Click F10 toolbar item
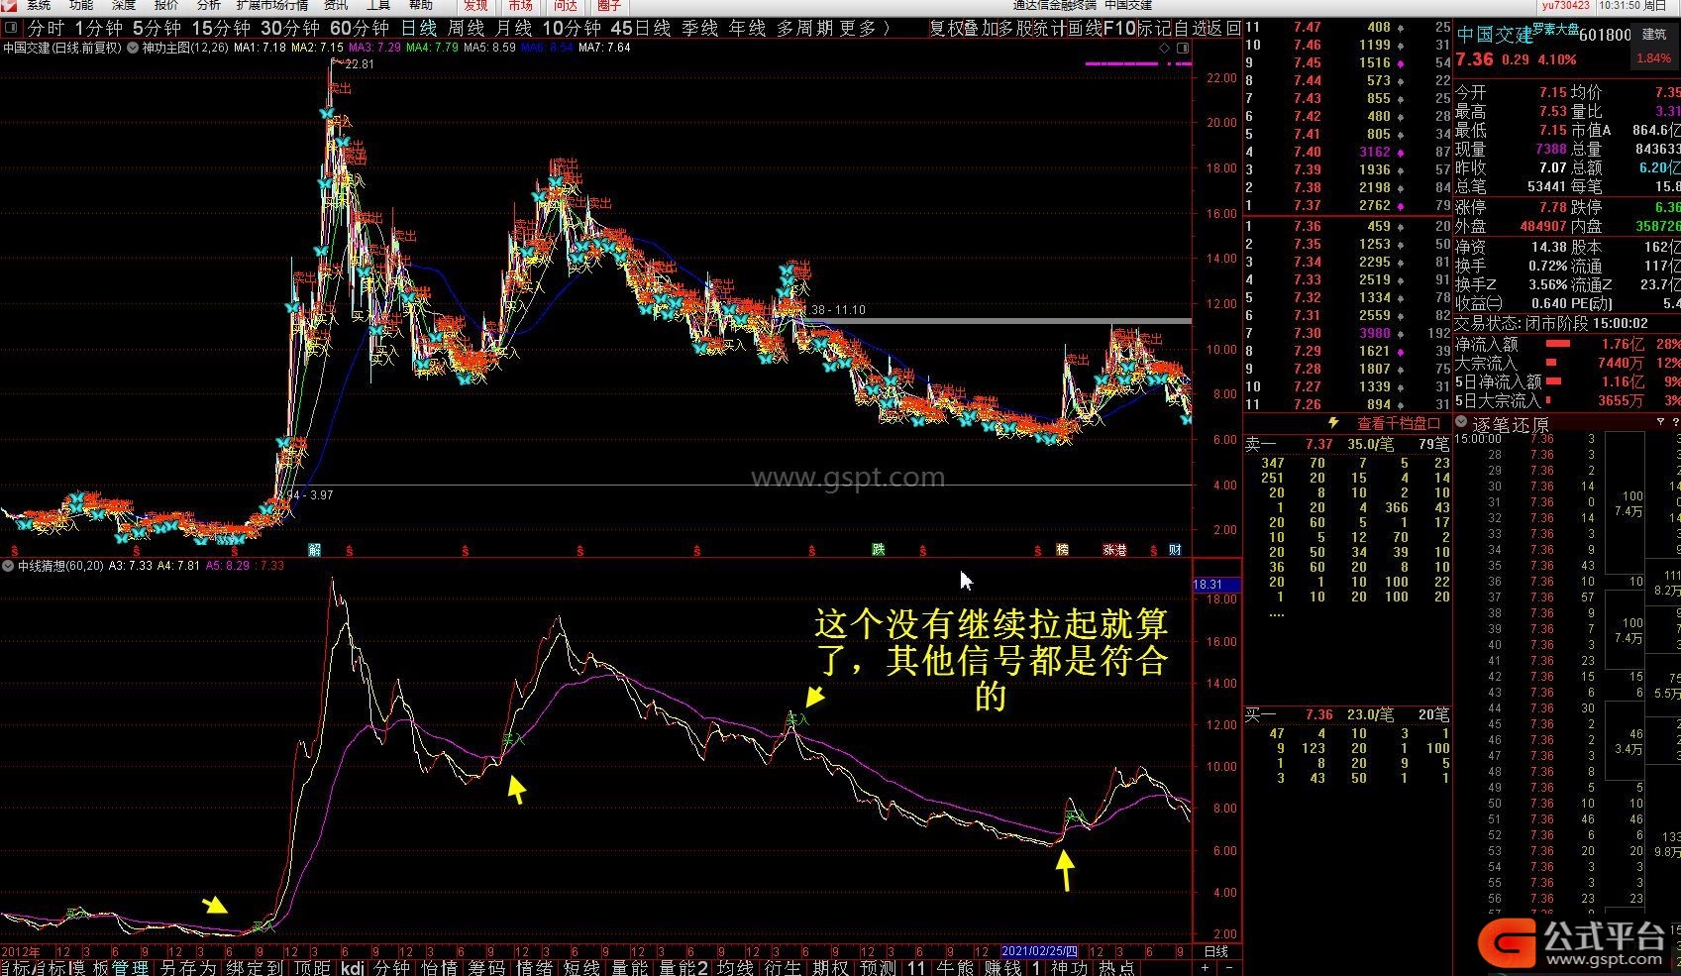Image resolution: width=1681 pixels, height=976 pixels. 1119,29
